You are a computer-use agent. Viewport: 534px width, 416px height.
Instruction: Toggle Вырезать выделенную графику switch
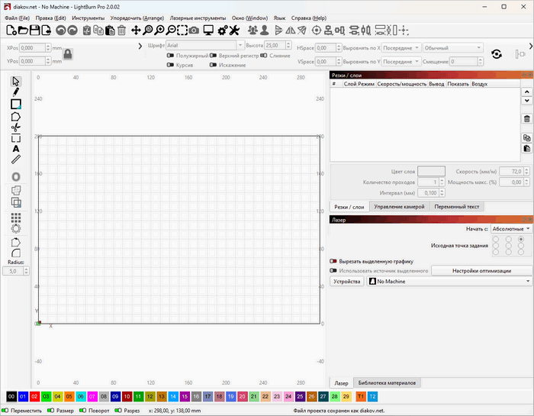[333, 261]
